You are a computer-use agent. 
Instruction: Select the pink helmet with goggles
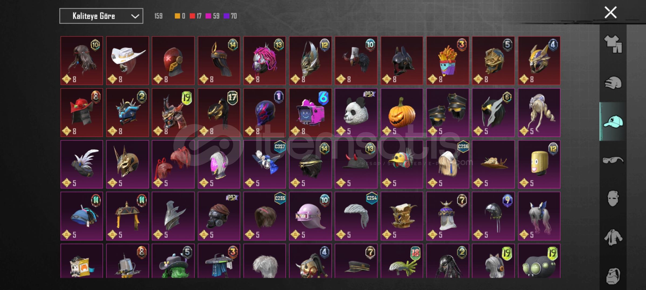point(310,216)
